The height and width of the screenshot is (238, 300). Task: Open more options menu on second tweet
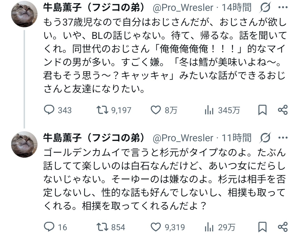click(283, 138)
